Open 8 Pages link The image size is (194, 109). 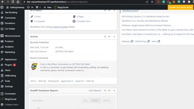click(x=80, y=17)
